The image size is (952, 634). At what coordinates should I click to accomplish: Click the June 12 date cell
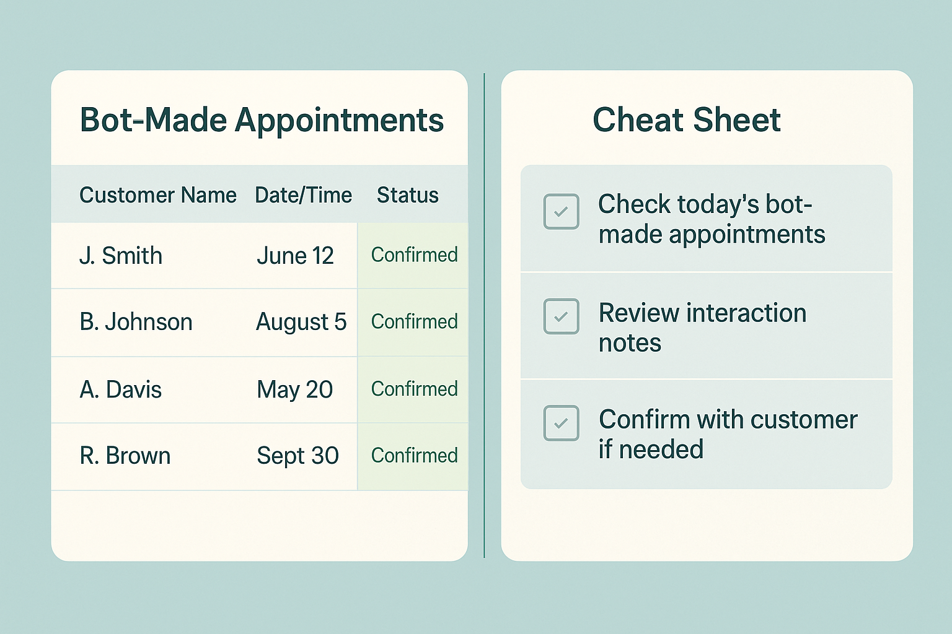[x=295, y=256]
